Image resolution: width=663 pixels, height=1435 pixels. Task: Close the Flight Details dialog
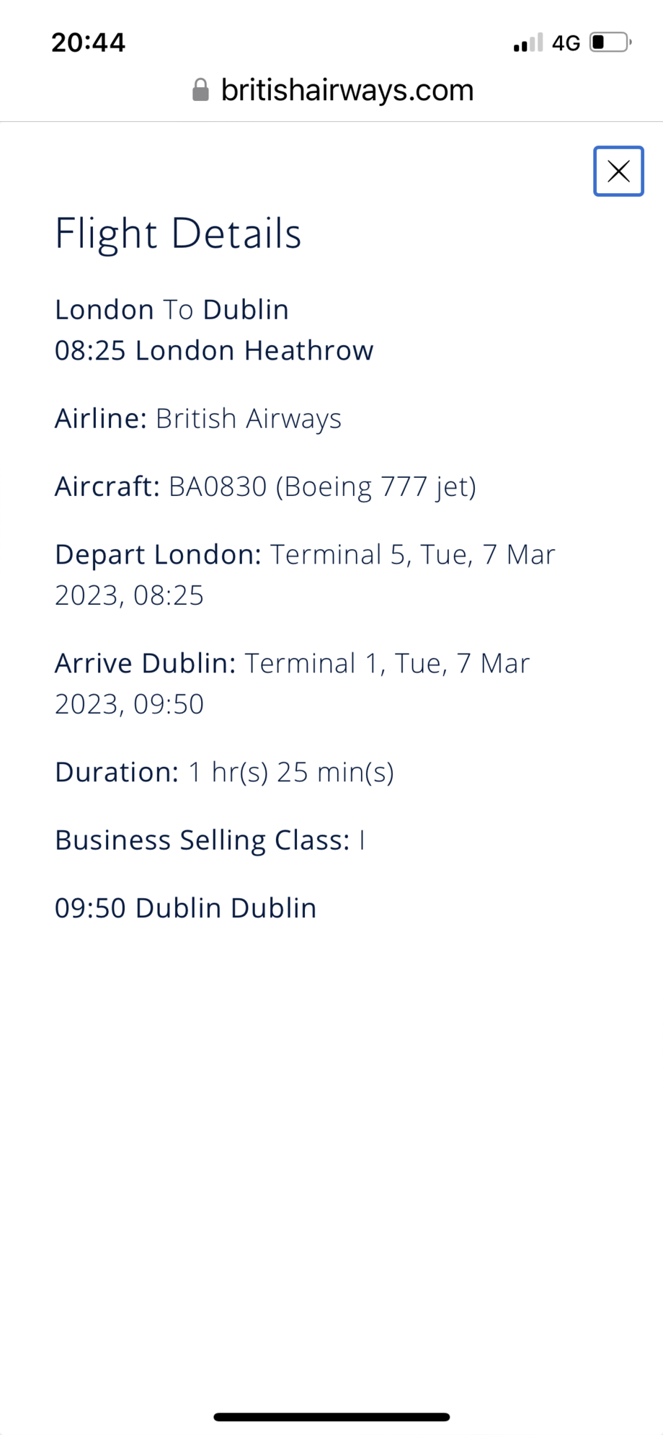[x=618, y=172]
